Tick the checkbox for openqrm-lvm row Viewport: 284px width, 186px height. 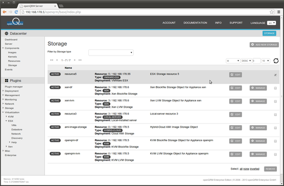coord(275,155)
